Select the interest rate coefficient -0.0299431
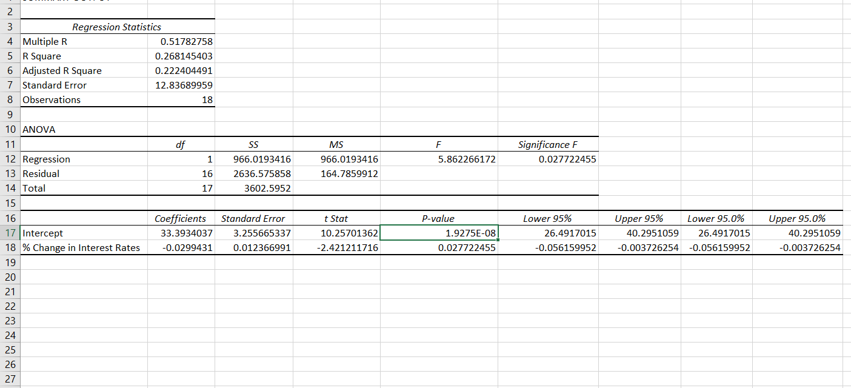The image size is (851, 388). pyautogui.click(x=181, y=247)
